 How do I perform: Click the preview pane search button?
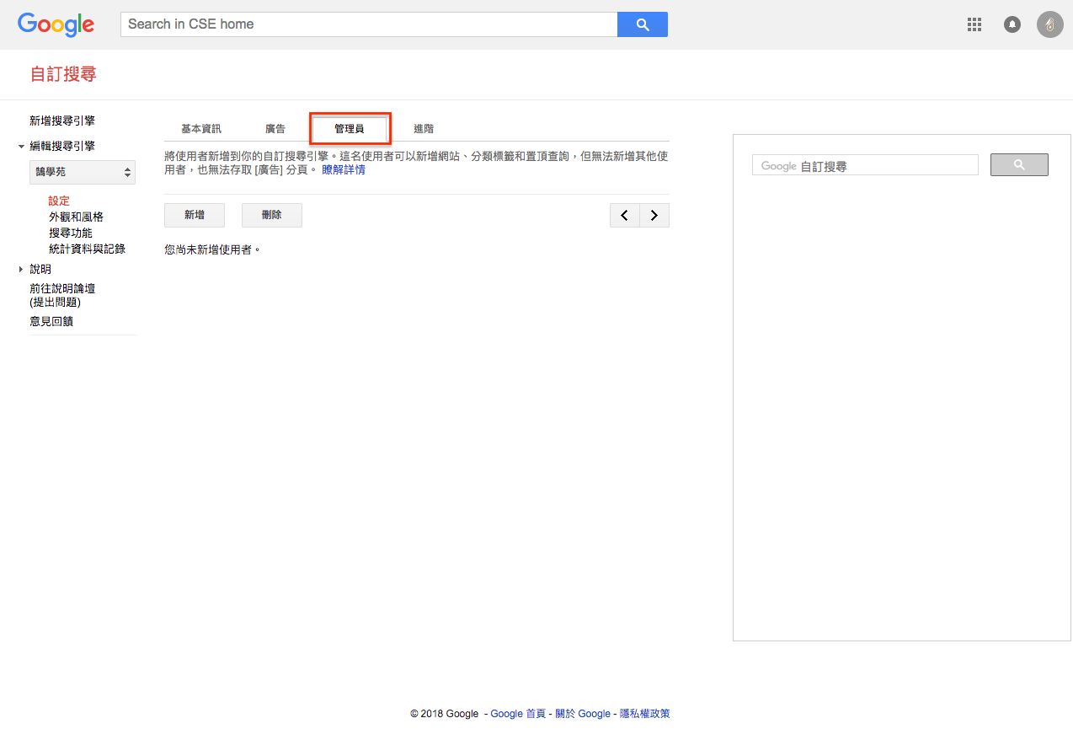[x=1018, y=165]
